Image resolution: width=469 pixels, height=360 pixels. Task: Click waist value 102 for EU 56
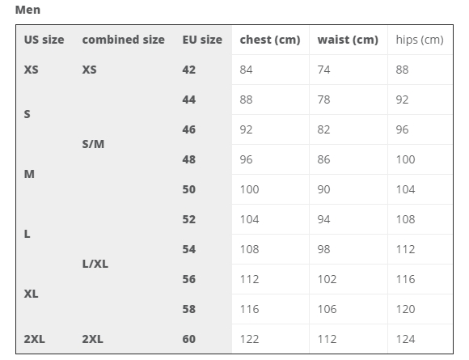[349, 279]
